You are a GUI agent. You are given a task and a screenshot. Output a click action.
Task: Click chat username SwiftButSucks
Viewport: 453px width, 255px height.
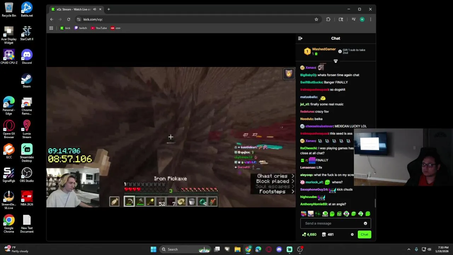[311, 82]
